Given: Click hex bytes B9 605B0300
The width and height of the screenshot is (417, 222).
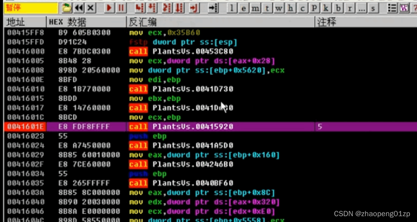Looking at the screenshot, I should (x=84, y=33).
